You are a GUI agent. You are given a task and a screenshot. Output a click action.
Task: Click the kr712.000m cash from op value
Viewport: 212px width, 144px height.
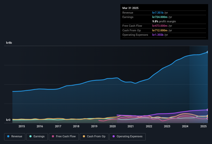point(160,30)
